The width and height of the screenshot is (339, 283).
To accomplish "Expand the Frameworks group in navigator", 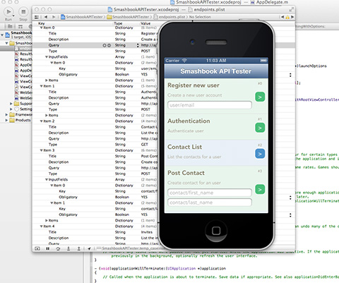I will tap(6, 115).
